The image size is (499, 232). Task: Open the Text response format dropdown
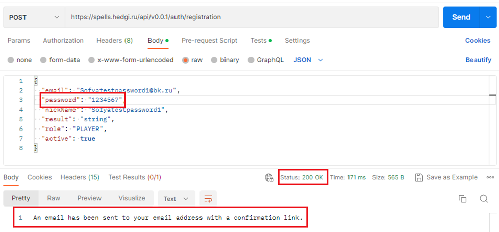(177, 199)
